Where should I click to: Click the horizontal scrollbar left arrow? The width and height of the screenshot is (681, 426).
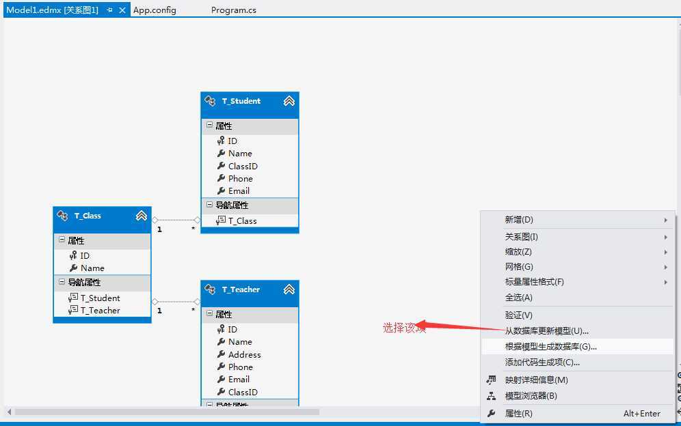[9, 412]
